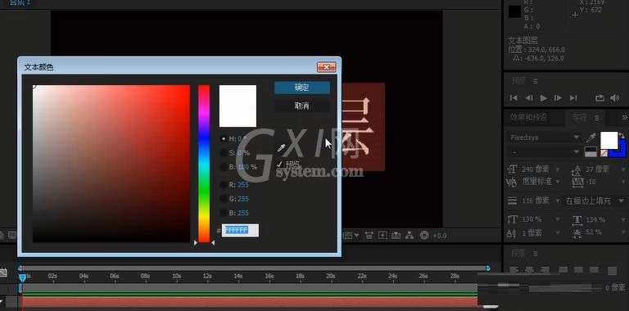Jump to last frame in Preview panel

(x=573, y=97)
